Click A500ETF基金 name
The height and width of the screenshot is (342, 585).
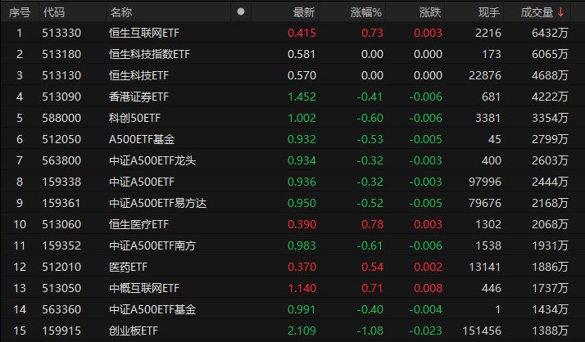pos(142,139)
